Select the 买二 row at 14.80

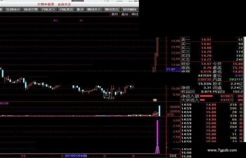click(212, 48)
